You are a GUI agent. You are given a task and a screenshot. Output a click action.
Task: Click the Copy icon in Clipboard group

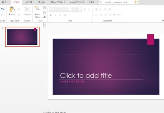tap(19, 9)
